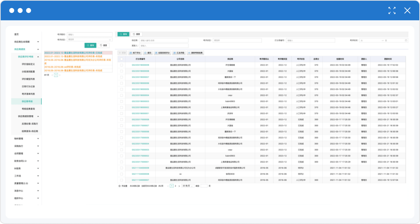Viewport: 420px width, 224px height.
Task: Open scoring sheet GS220317000005 link
Action: coord(140,138)
